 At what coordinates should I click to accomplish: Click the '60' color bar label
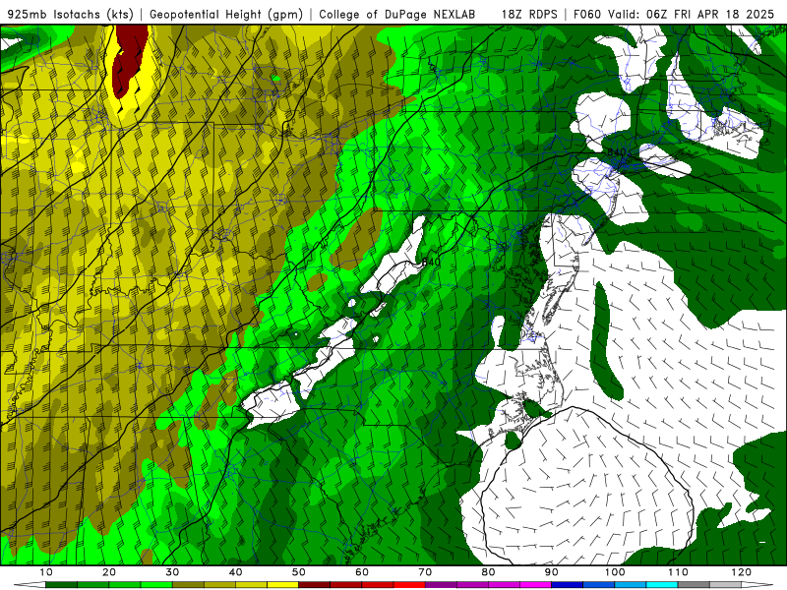(x=362, y=572)
